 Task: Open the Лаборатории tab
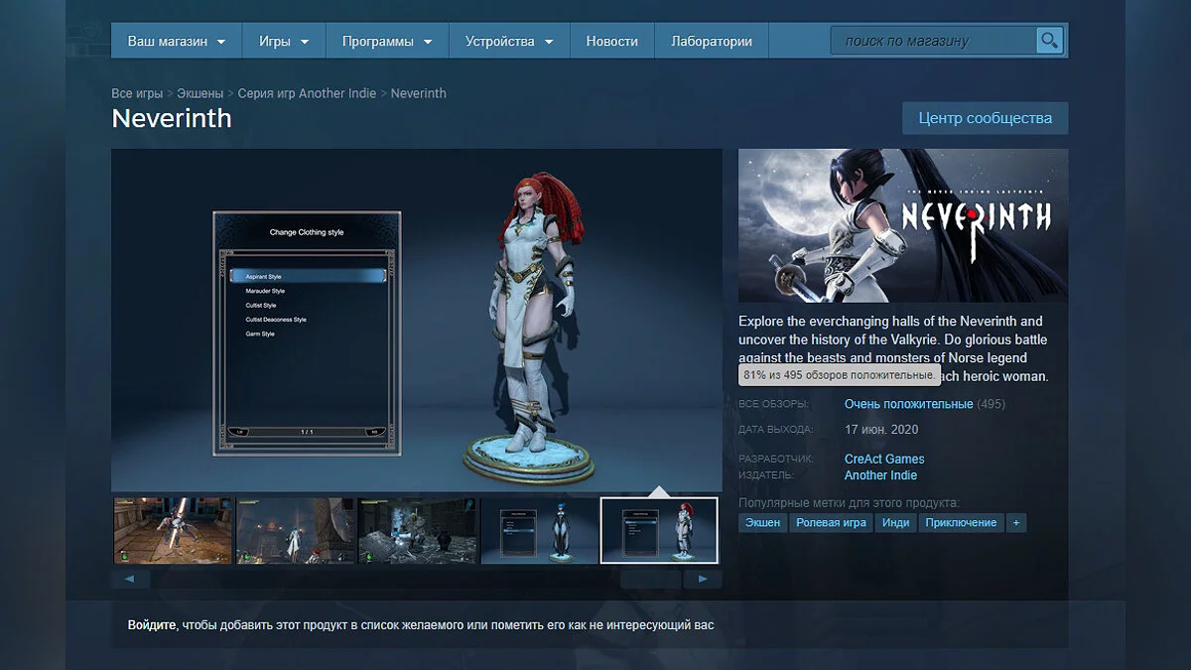pyautogui.click(x=712, y=42)
